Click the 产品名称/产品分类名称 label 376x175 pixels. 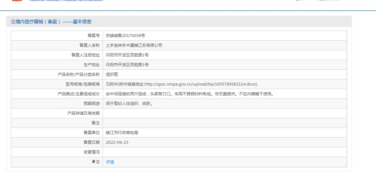79,74
